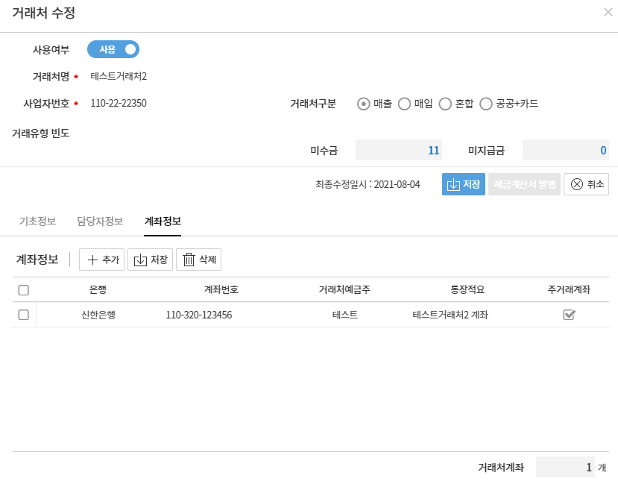Toggle the 사용여부 switch
The width and height of the screenshot is (618, 487).
[x=113, y=49]
